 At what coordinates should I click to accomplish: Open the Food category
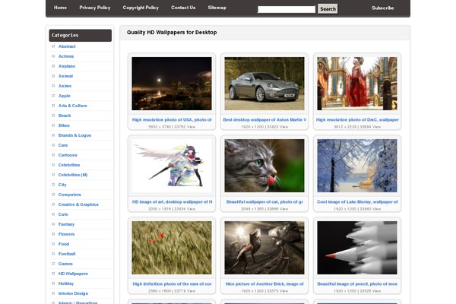pyautogui.click(x=64, y=244)
